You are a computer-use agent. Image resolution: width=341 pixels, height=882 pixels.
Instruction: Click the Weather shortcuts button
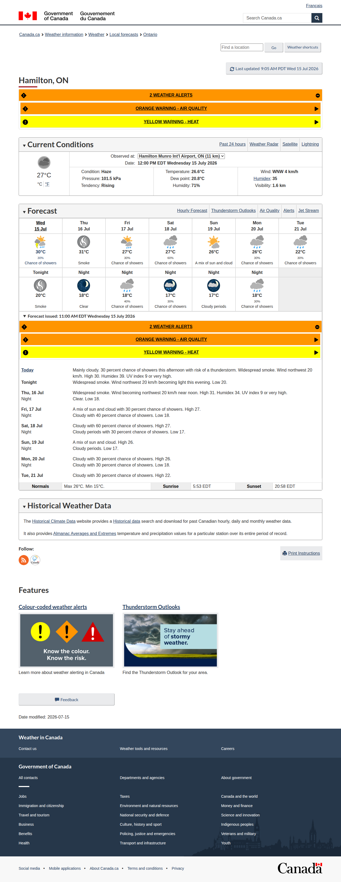(x=303, y=47)
